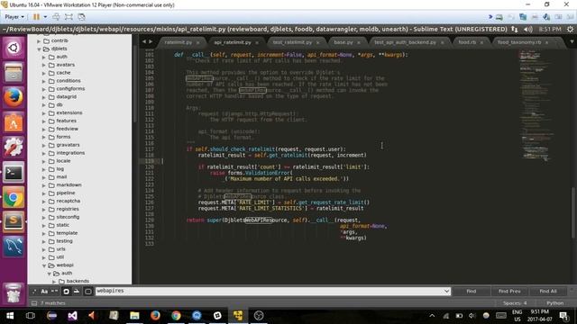Open Files manager in Ubuntu launcher
577x324 pixels.
point(14,73)
